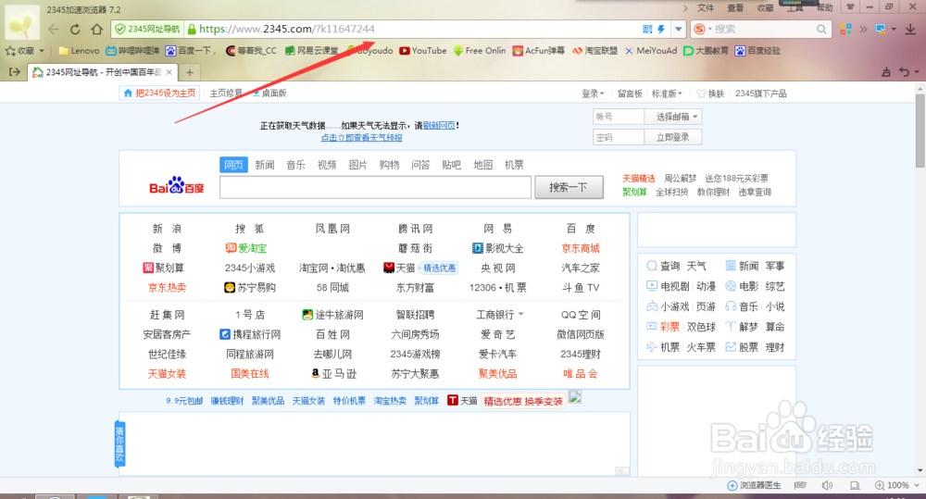Click the page vertical scrollbar thumb
926x499 pixels.
coord(920,130)
